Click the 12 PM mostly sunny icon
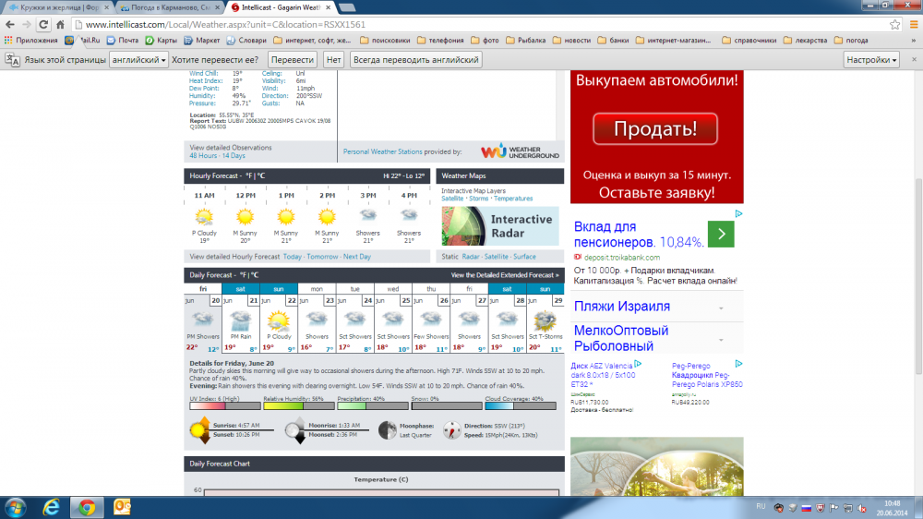The width and height of the screenshot is (923, 519). click(x=245, y=217)
